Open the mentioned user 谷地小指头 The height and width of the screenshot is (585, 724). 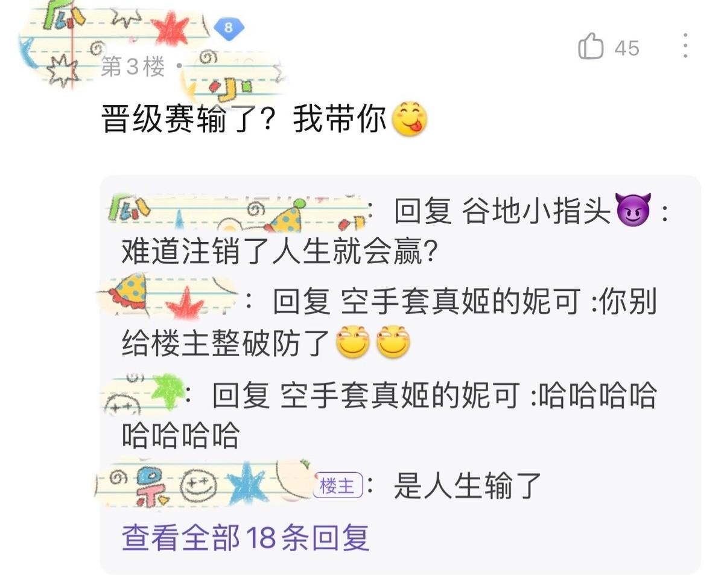pos(537,211)
